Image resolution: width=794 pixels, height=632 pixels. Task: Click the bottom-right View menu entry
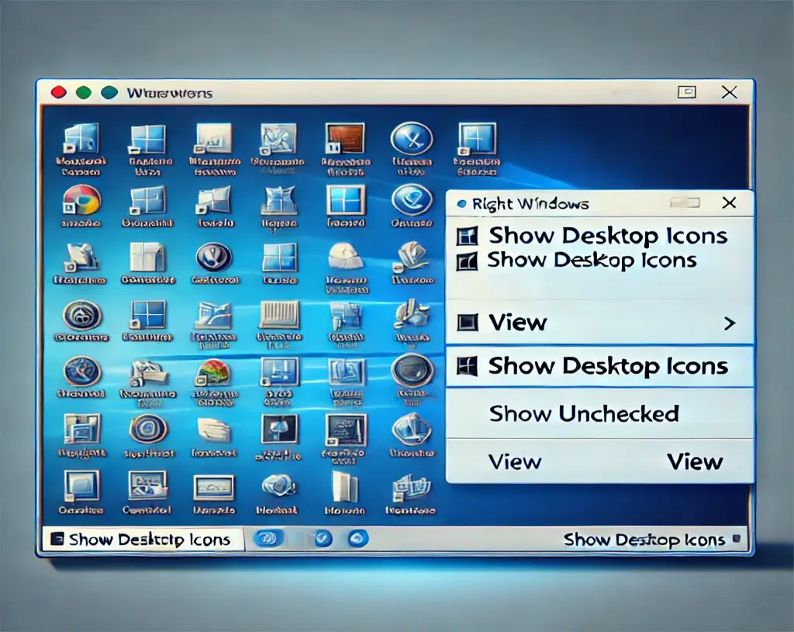click(695, 462)
